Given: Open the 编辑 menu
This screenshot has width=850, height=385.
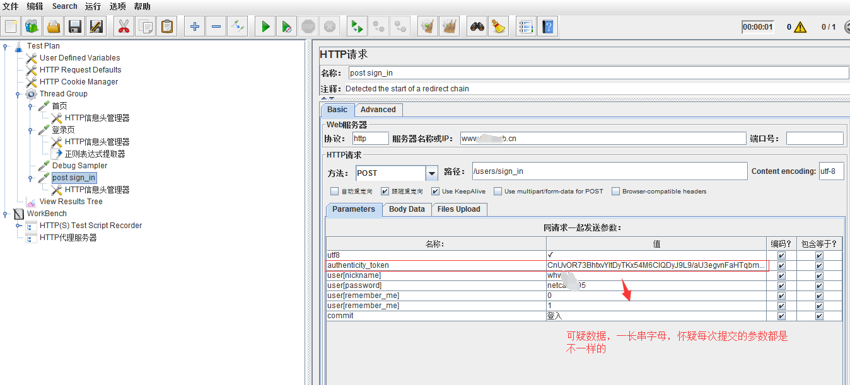Looking at the screenshot, I should pyautogui.click(x=35, y=6).
